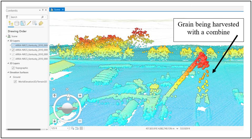Switch to the Scene view tab

click(57, 10)
